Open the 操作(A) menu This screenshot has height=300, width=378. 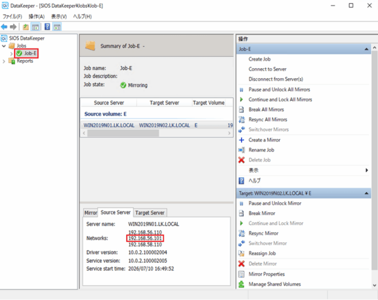point(37,16)
